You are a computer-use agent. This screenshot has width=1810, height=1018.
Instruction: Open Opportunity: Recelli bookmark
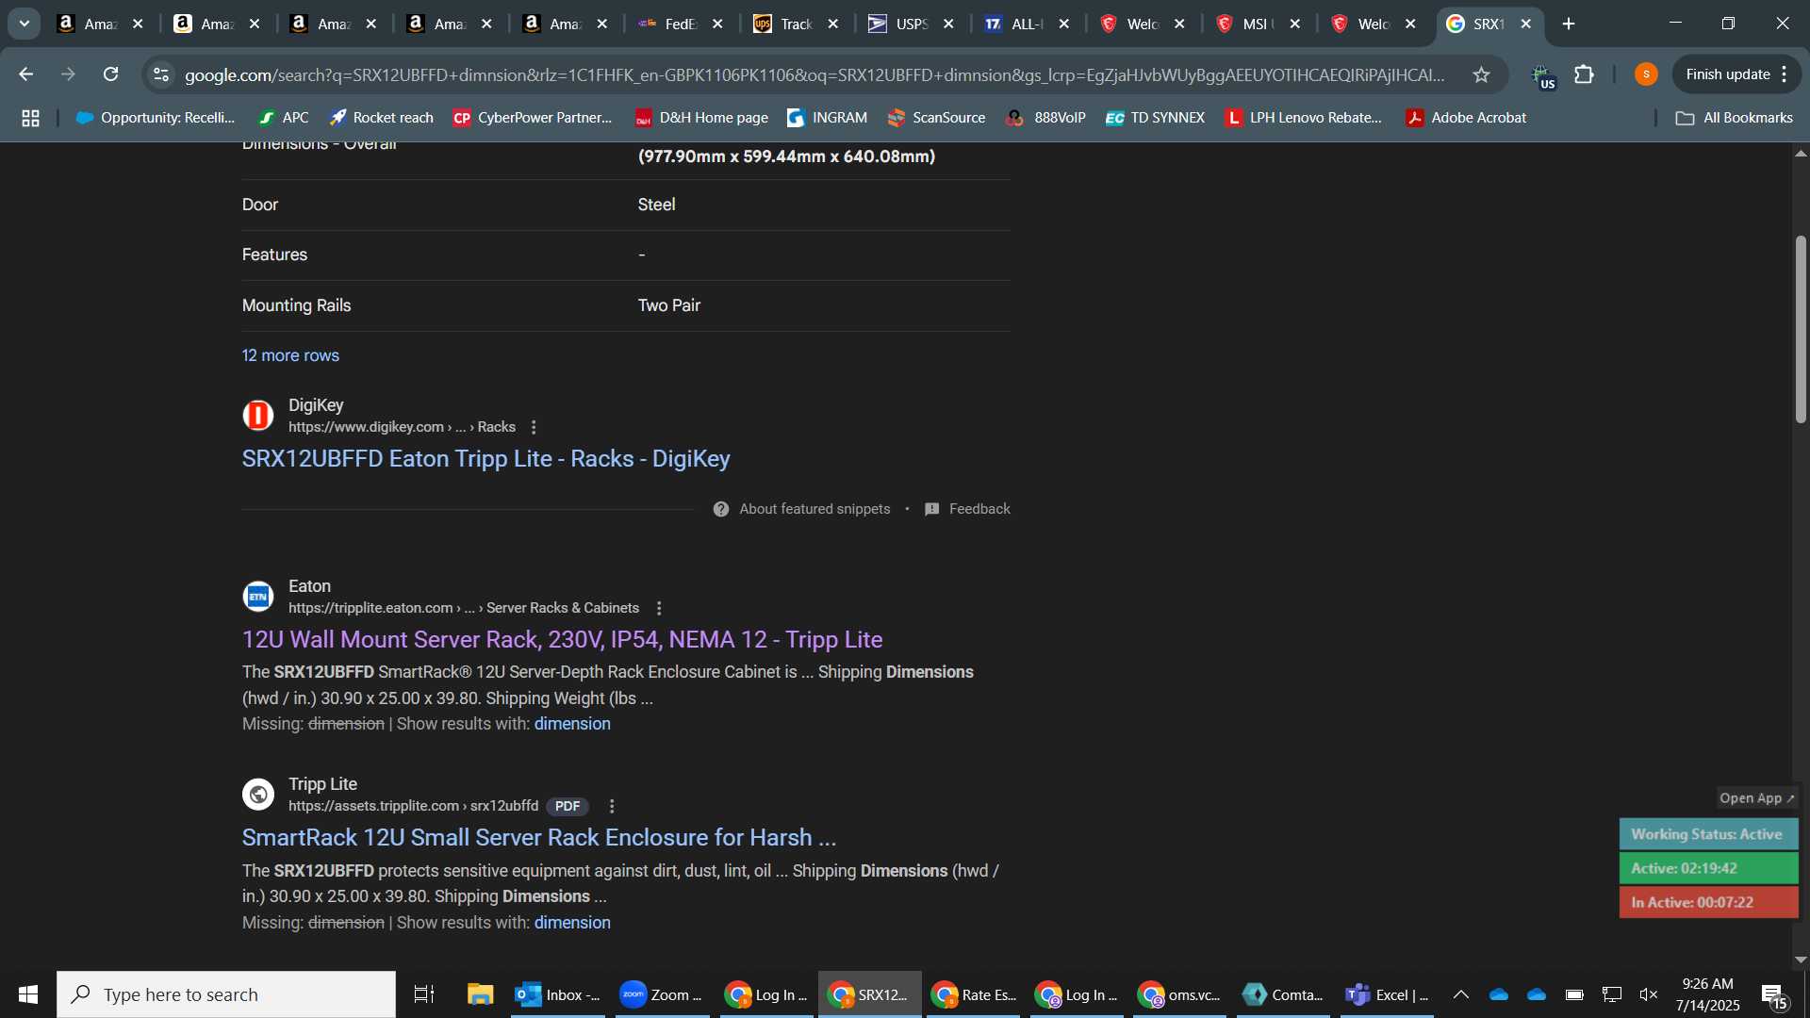[156, 118]
